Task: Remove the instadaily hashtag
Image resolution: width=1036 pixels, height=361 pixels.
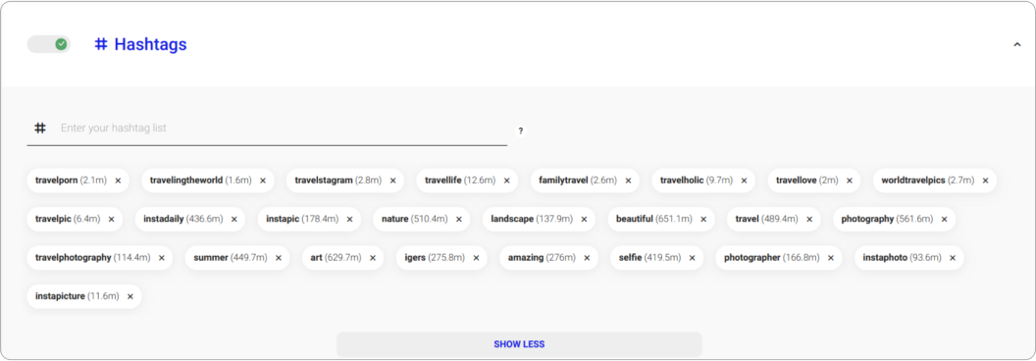Action: pos(233,219)
